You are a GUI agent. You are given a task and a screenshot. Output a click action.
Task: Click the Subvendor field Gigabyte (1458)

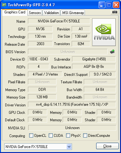pos(94,59)
